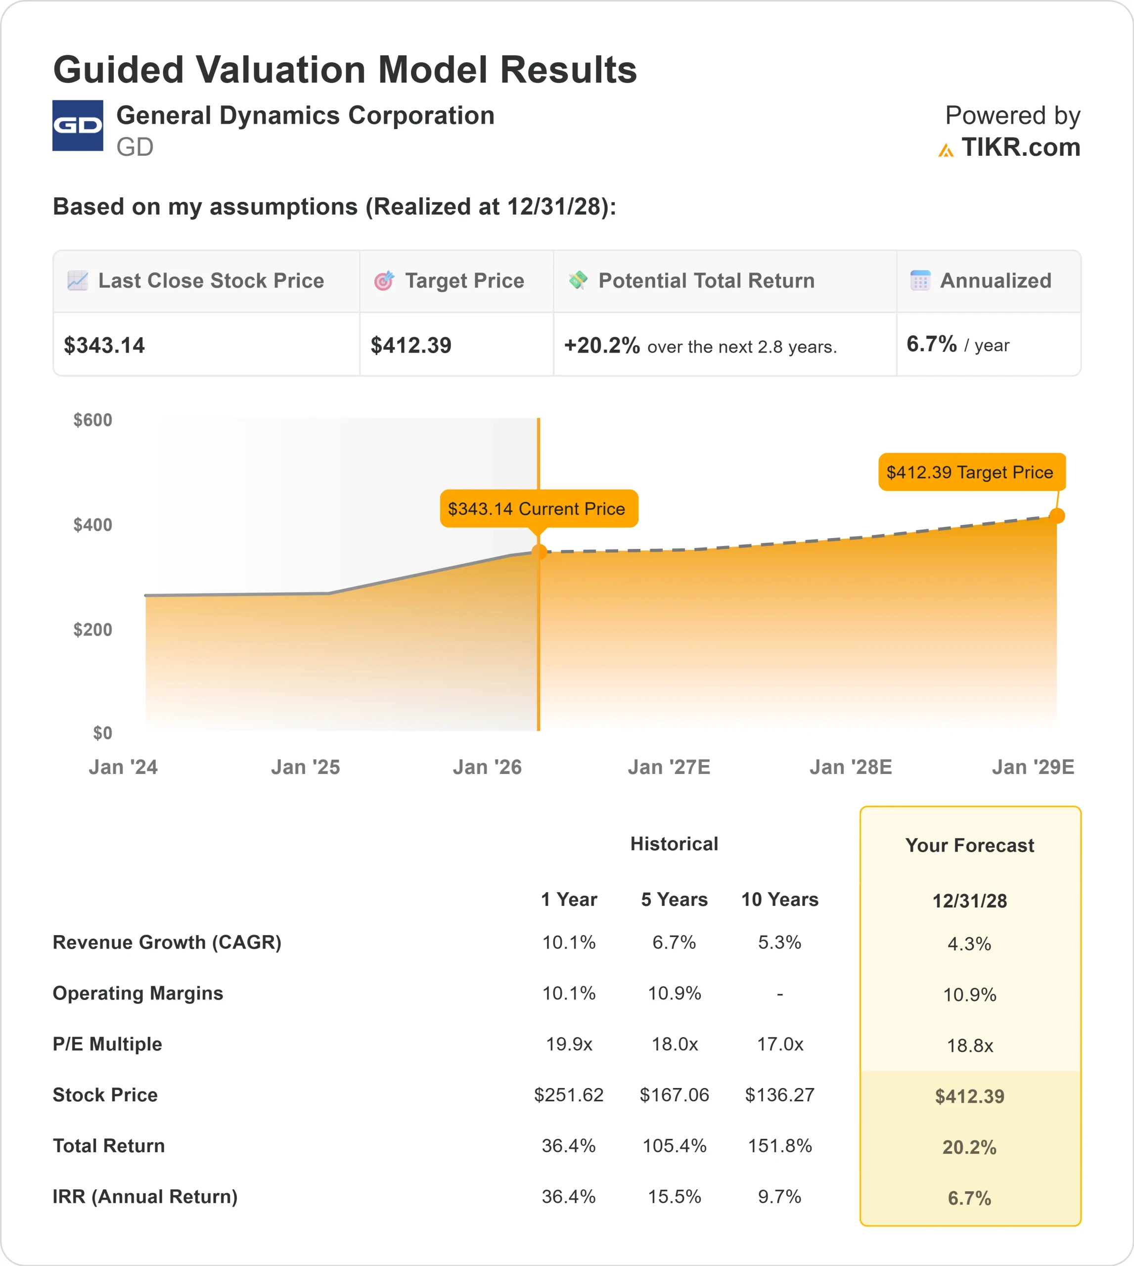Viewport: 1134px width, 1266px height.
Task: Click the General Dynamics GD logo icon
Action: point(77,128)
